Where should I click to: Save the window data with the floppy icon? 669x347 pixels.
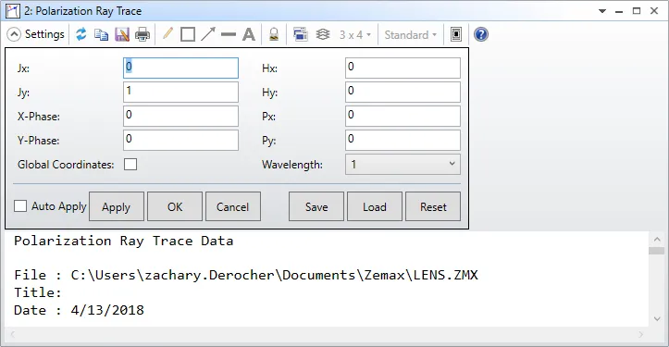click(x=122, y=34)
